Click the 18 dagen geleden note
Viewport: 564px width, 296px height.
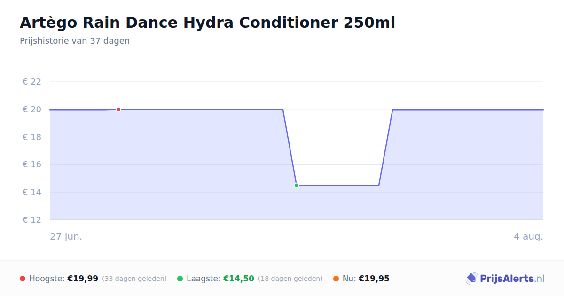290,279
